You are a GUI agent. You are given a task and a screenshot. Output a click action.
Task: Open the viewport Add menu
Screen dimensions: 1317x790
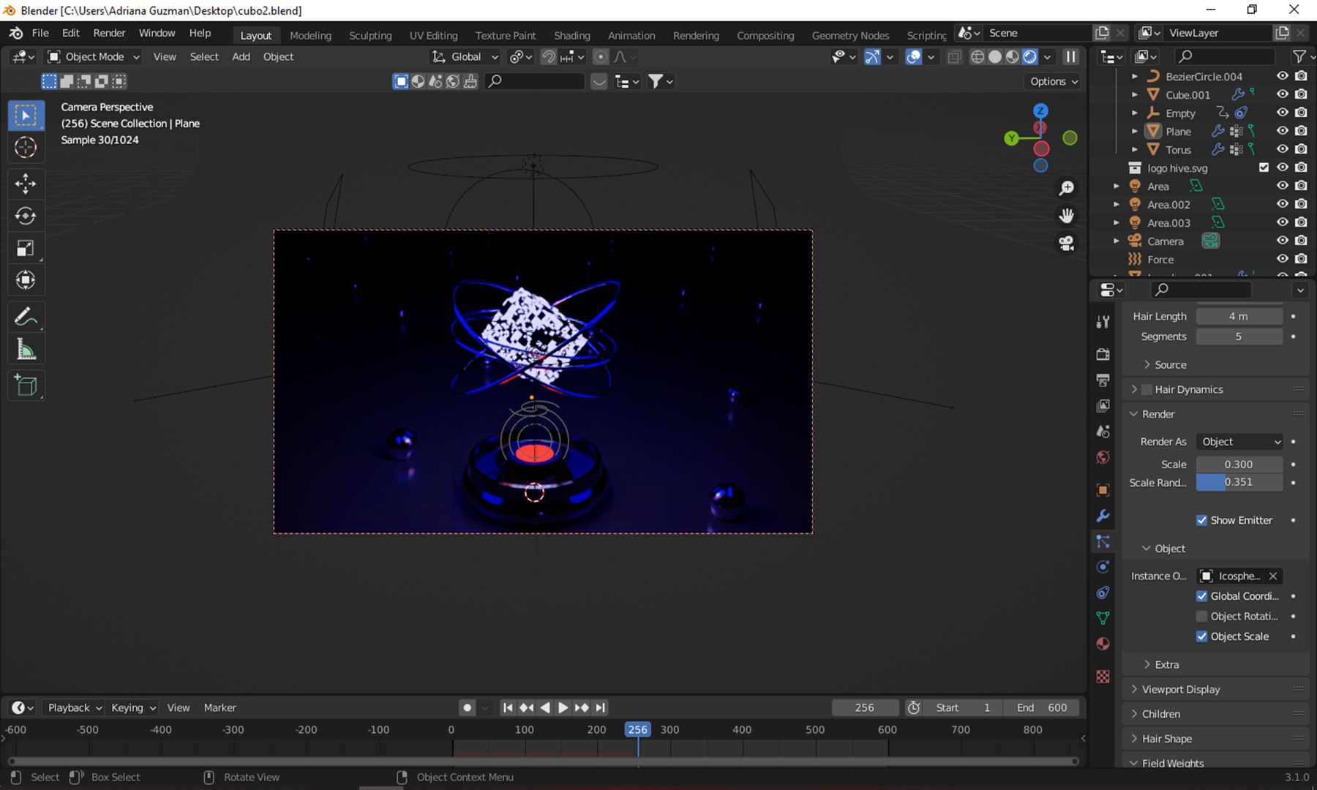(x=241, y=56)
